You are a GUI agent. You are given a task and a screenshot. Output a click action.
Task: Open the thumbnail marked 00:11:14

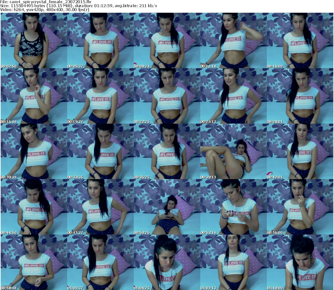pos(233,40)
